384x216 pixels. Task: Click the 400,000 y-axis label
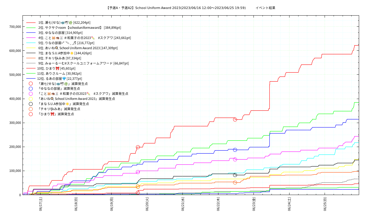[x=15, y=99]
